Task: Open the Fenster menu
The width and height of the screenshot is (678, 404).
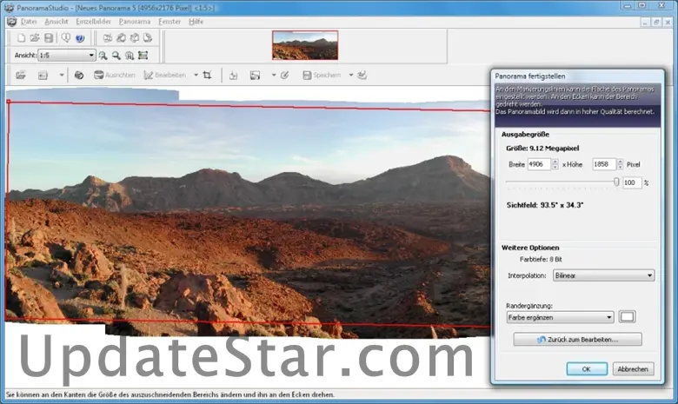Action: pyautogui.click(x=169, y=22)
